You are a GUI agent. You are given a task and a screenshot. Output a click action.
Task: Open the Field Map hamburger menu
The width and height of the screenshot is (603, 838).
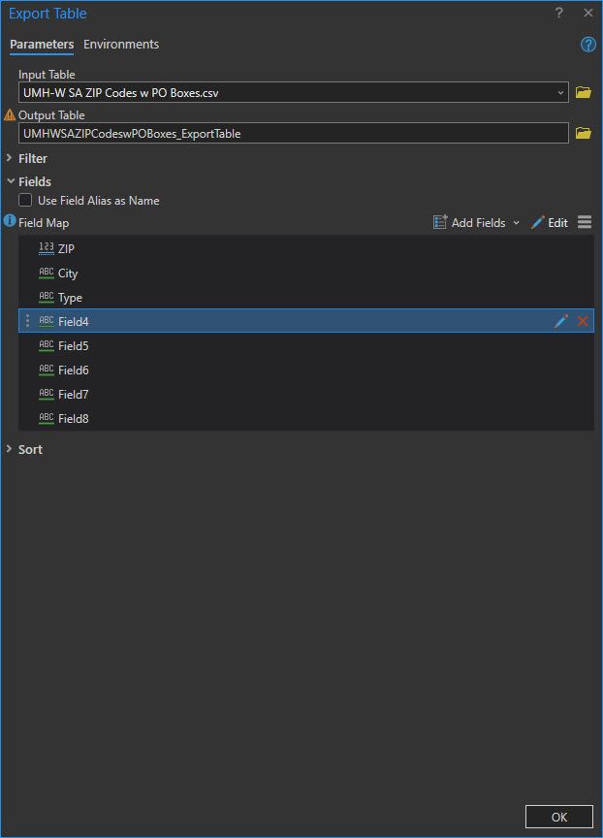(x=584, y=222)
